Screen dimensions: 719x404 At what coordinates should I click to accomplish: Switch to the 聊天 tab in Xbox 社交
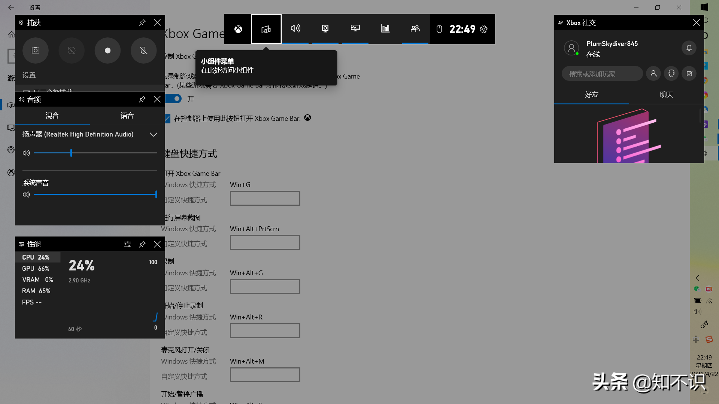click(666, 95)
